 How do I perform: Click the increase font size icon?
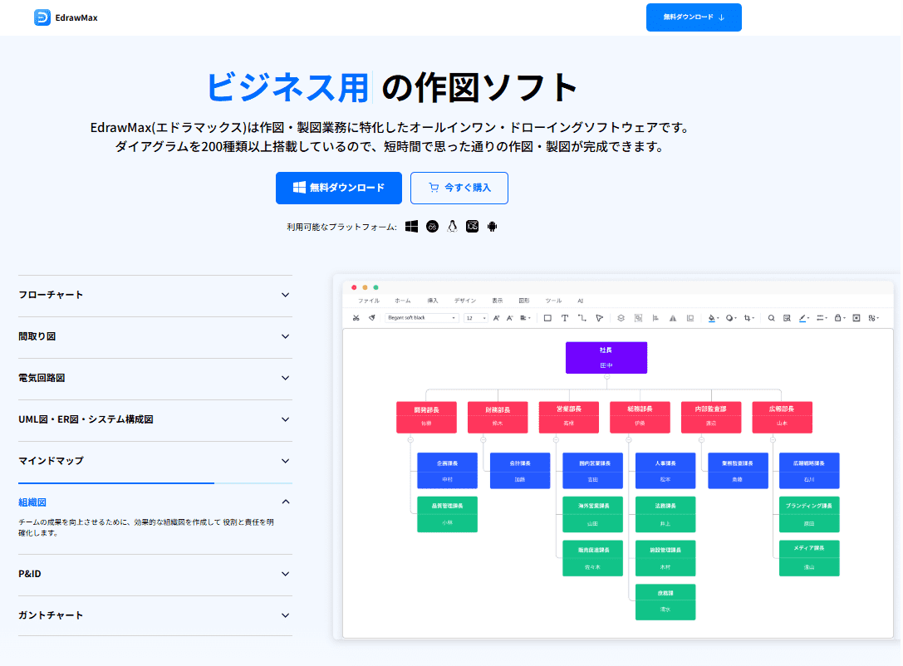click(496, 318)
